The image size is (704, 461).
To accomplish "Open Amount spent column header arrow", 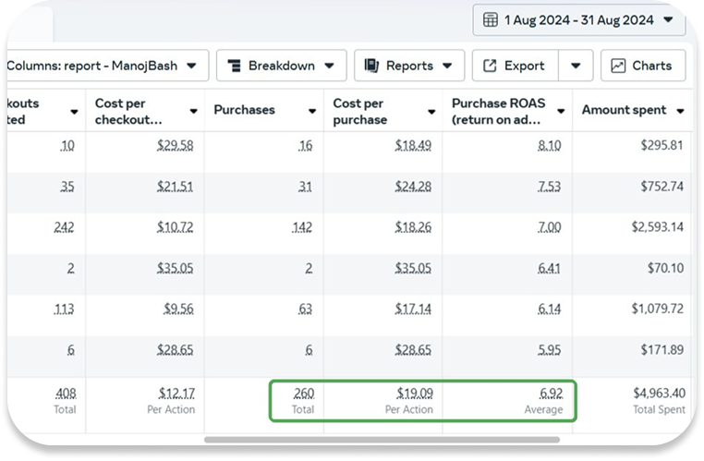I will (x=681, y=111).
